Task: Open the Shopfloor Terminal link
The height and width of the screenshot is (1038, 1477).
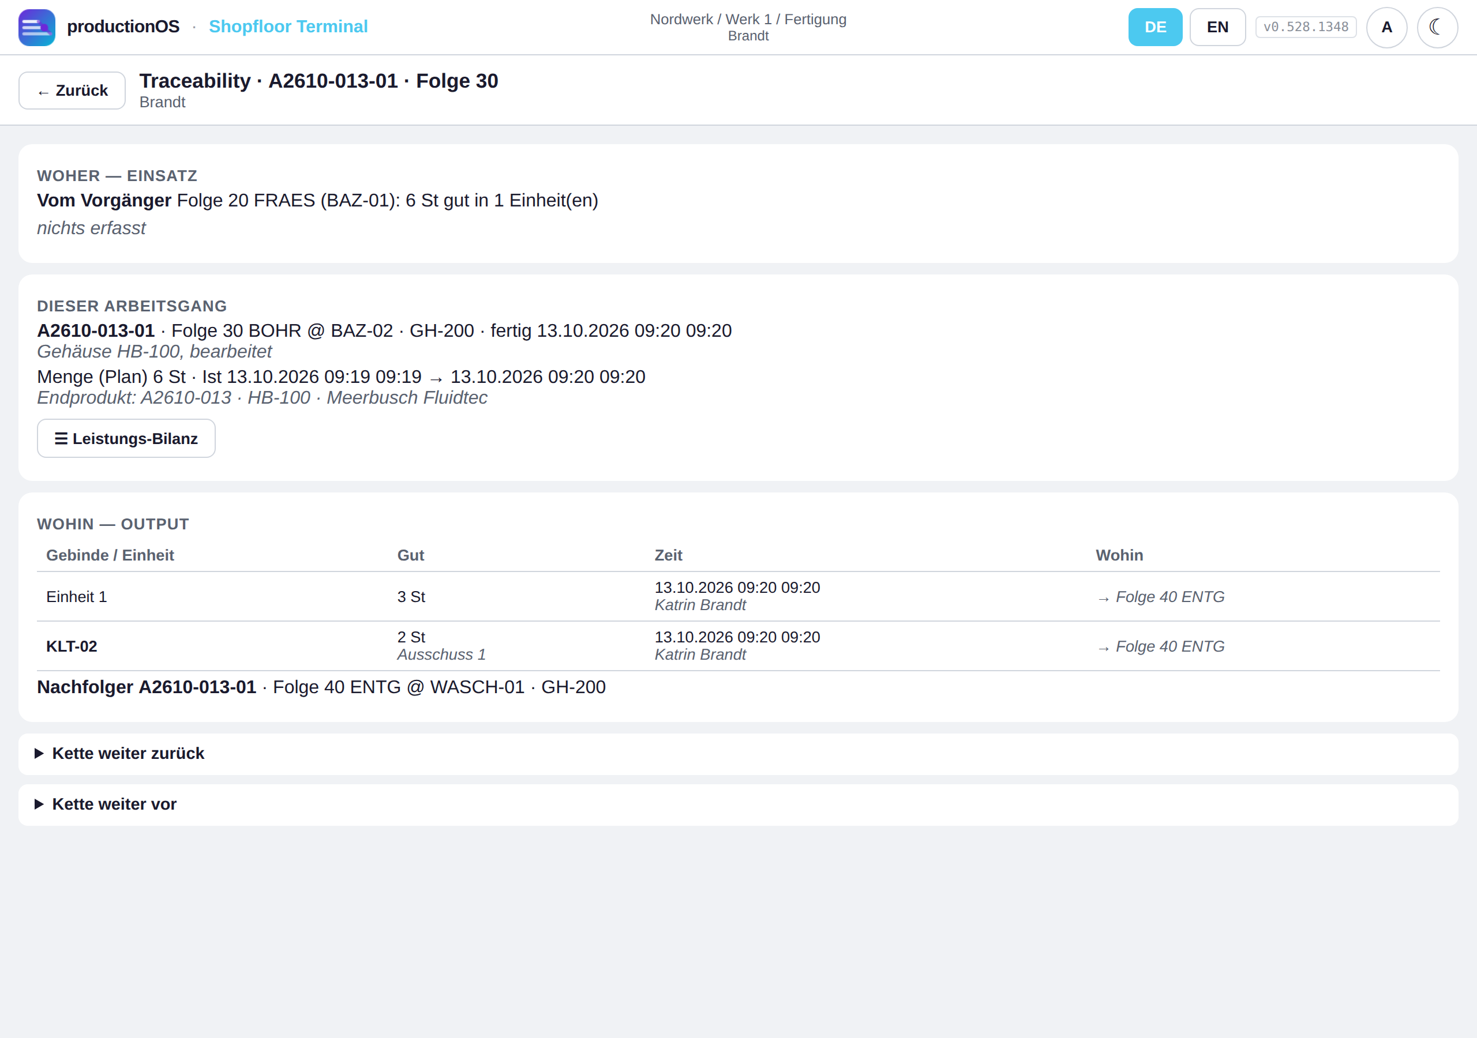Action: 288,27
